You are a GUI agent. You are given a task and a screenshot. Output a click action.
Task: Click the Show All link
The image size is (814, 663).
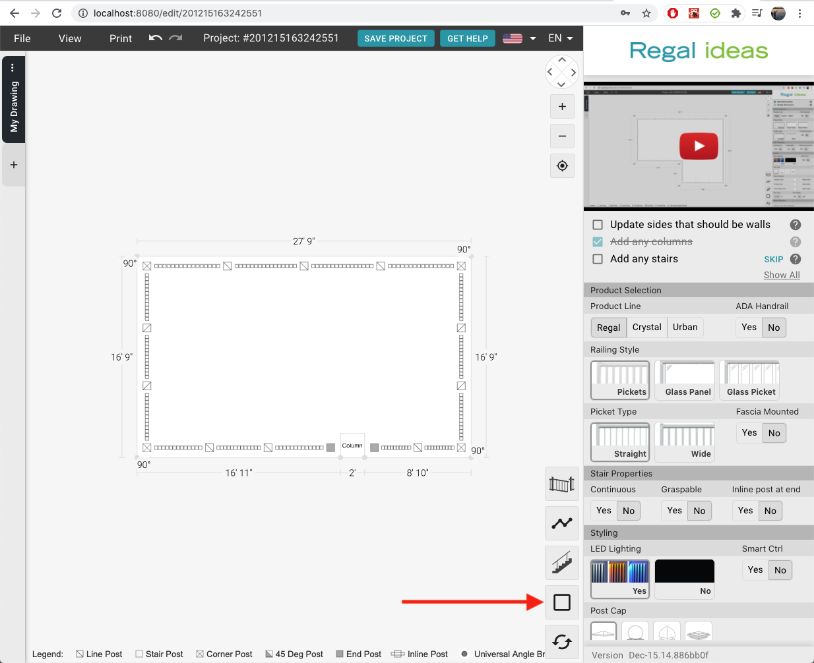781,275
